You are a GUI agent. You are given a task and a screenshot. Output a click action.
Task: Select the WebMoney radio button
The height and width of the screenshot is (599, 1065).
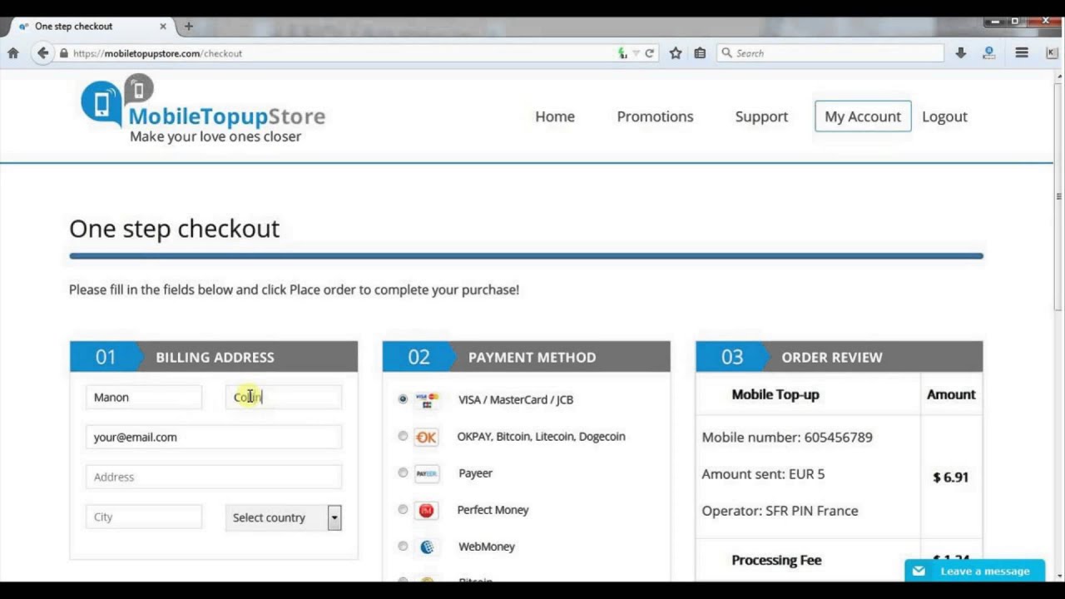coord(403,546)
